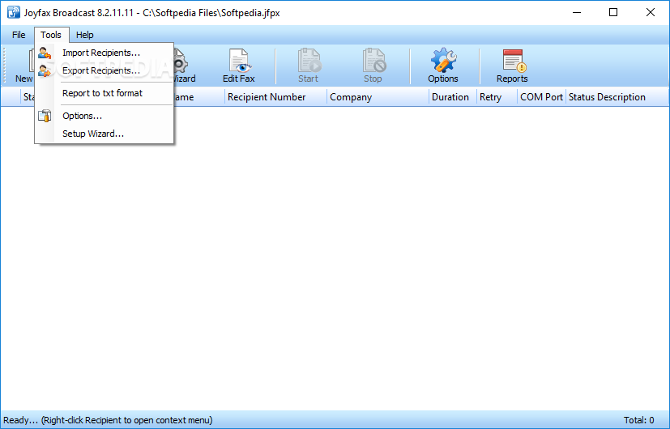Click the Export Recipients menu icon
Screen dimensions: 670x429
(x=45, y=70)
